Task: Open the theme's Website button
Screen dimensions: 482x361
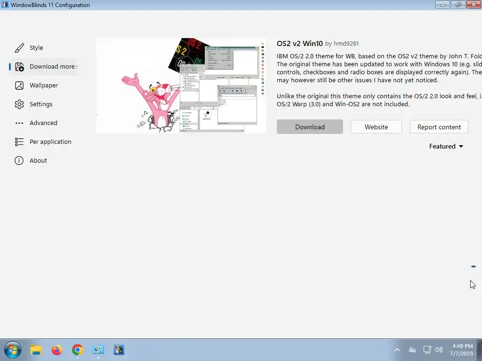Action: [x=376, y=127]
